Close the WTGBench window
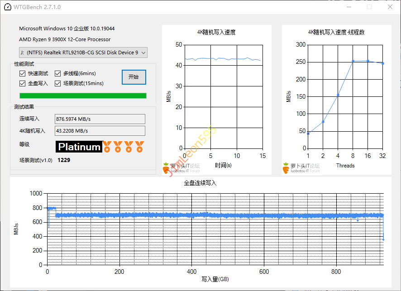Screen dimensions: 401x291 tap(390, 7)
